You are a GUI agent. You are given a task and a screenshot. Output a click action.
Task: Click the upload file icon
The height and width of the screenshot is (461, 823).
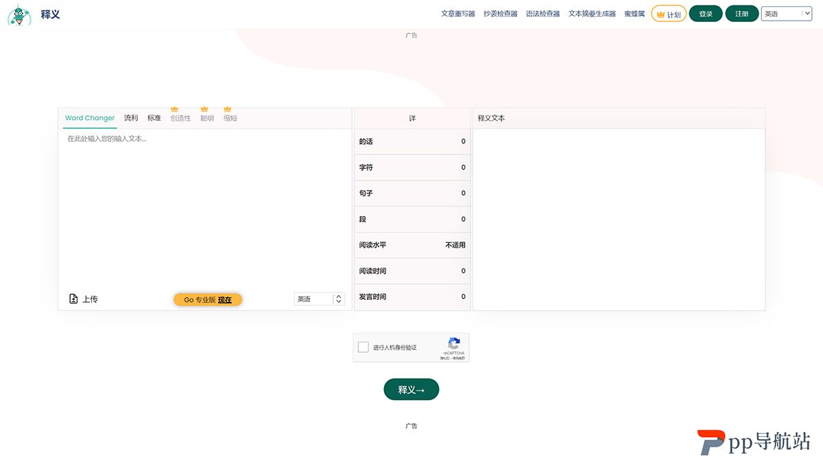[73, 299]
